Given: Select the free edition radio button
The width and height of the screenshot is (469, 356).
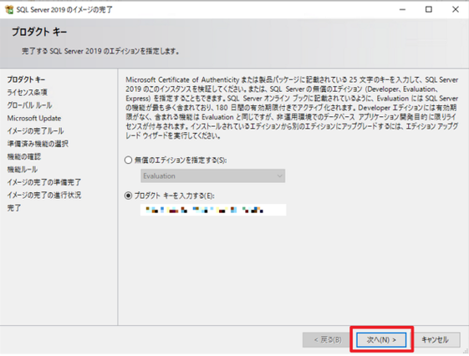Looking at the screenshot, I should pos(128,160).
